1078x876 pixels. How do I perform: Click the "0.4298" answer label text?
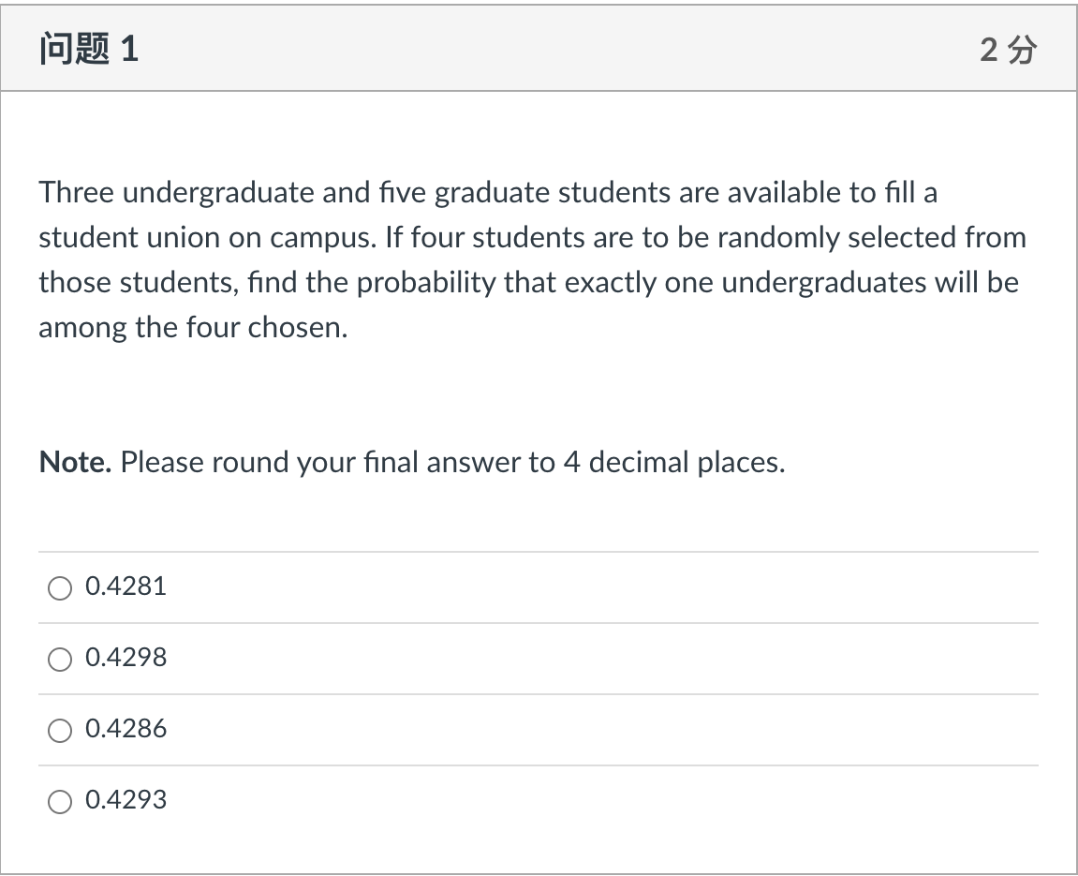coord(126,658)
